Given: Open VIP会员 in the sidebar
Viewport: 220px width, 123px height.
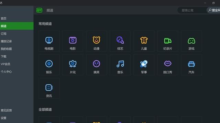Looking at the screenshot, I should (17, 64).
